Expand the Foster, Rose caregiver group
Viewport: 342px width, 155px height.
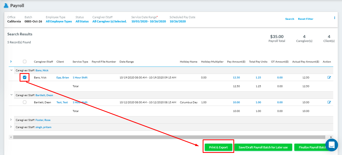(11, 120)
